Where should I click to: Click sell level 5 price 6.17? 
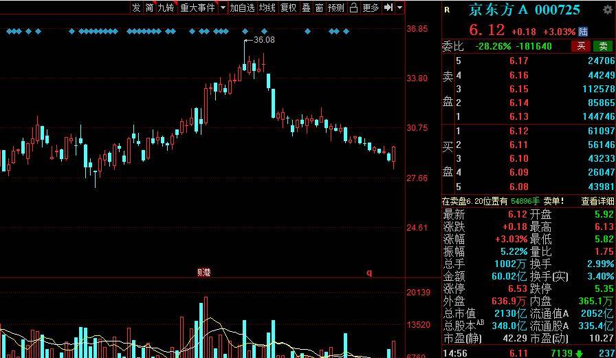[x=518, y=61]
